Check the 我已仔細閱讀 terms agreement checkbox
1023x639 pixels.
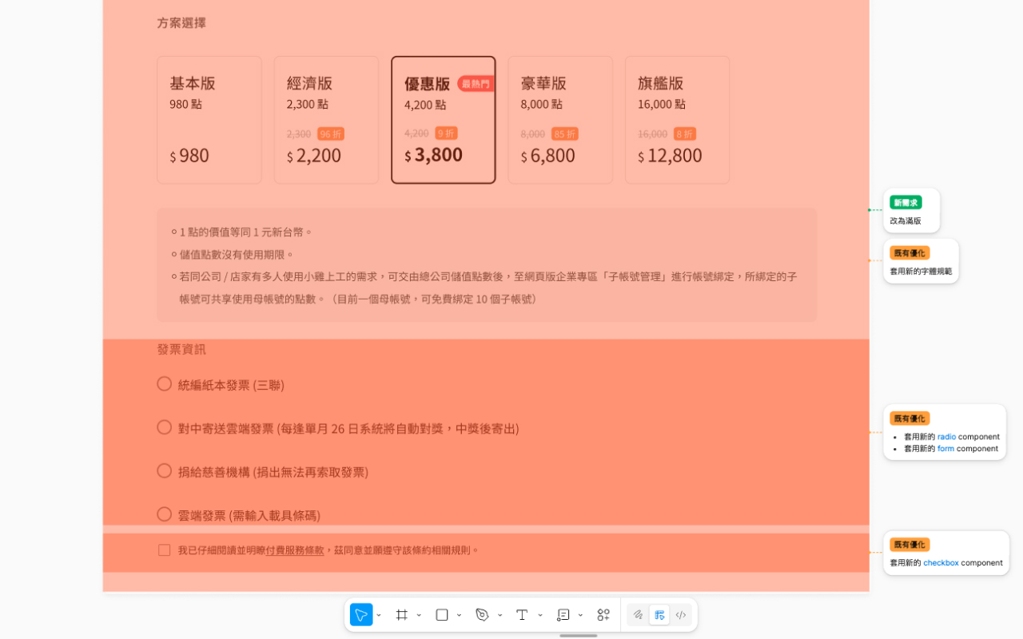pyautogui.click(x=165, y=550)
